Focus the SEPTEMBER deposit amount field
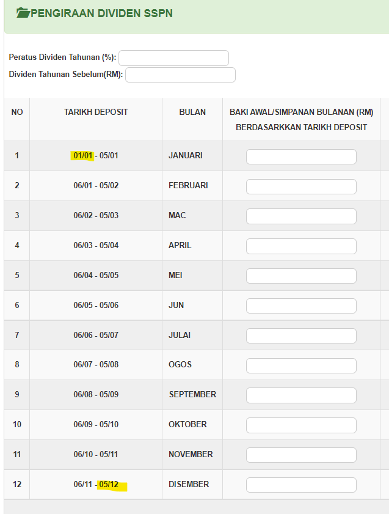Viewport: 389px width, 514px height. (301, 395)
